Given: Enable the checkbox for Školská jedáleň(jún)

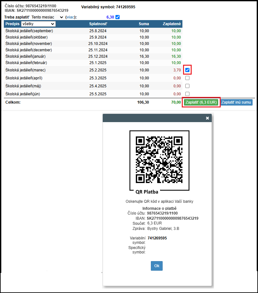Looking at the screenshot, I should click(x=187, y=94).
